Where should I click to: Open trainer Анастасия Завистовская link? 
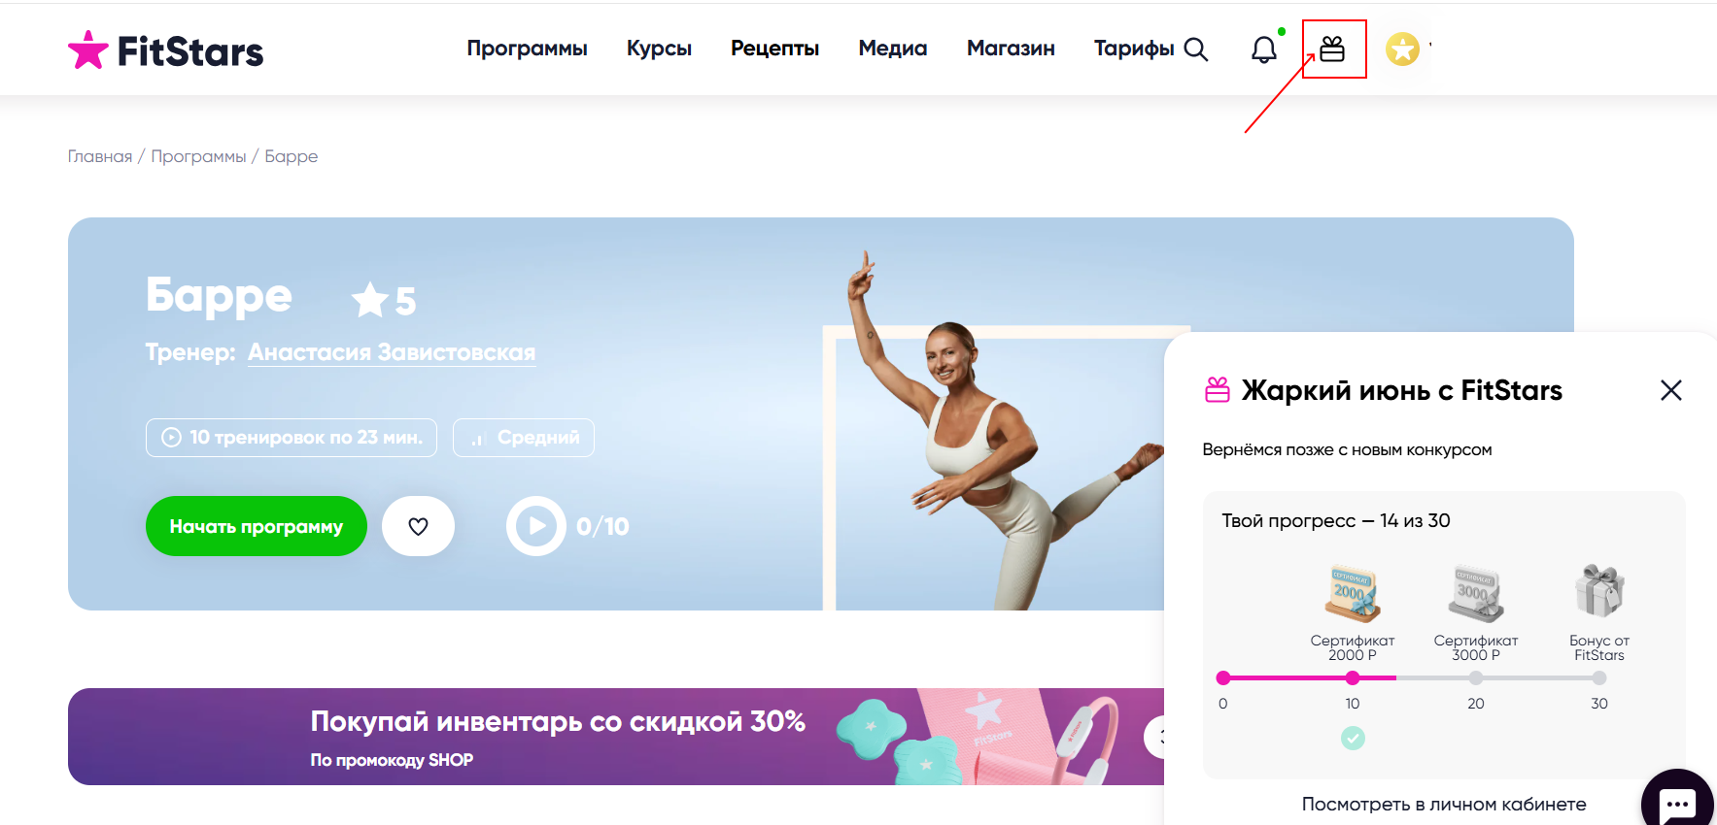click(392, 352)
